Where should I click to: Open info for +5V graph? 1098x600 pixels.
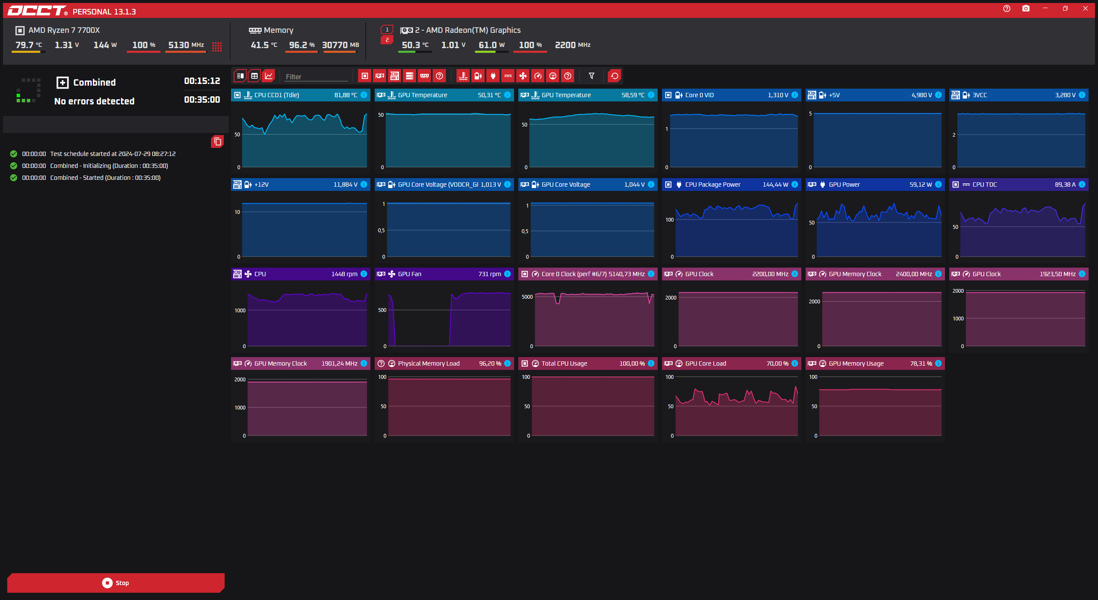pyautogui.click(x=939, y=95)
